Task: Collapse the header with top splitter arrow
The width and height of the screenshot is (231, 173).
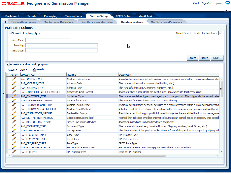Action: pyautogui.click(x=226, y=11)
